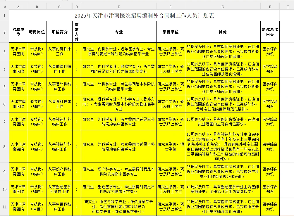Click the select-all corner triangle
Viewport: 294px width, 216px height.
pos(5,7)
